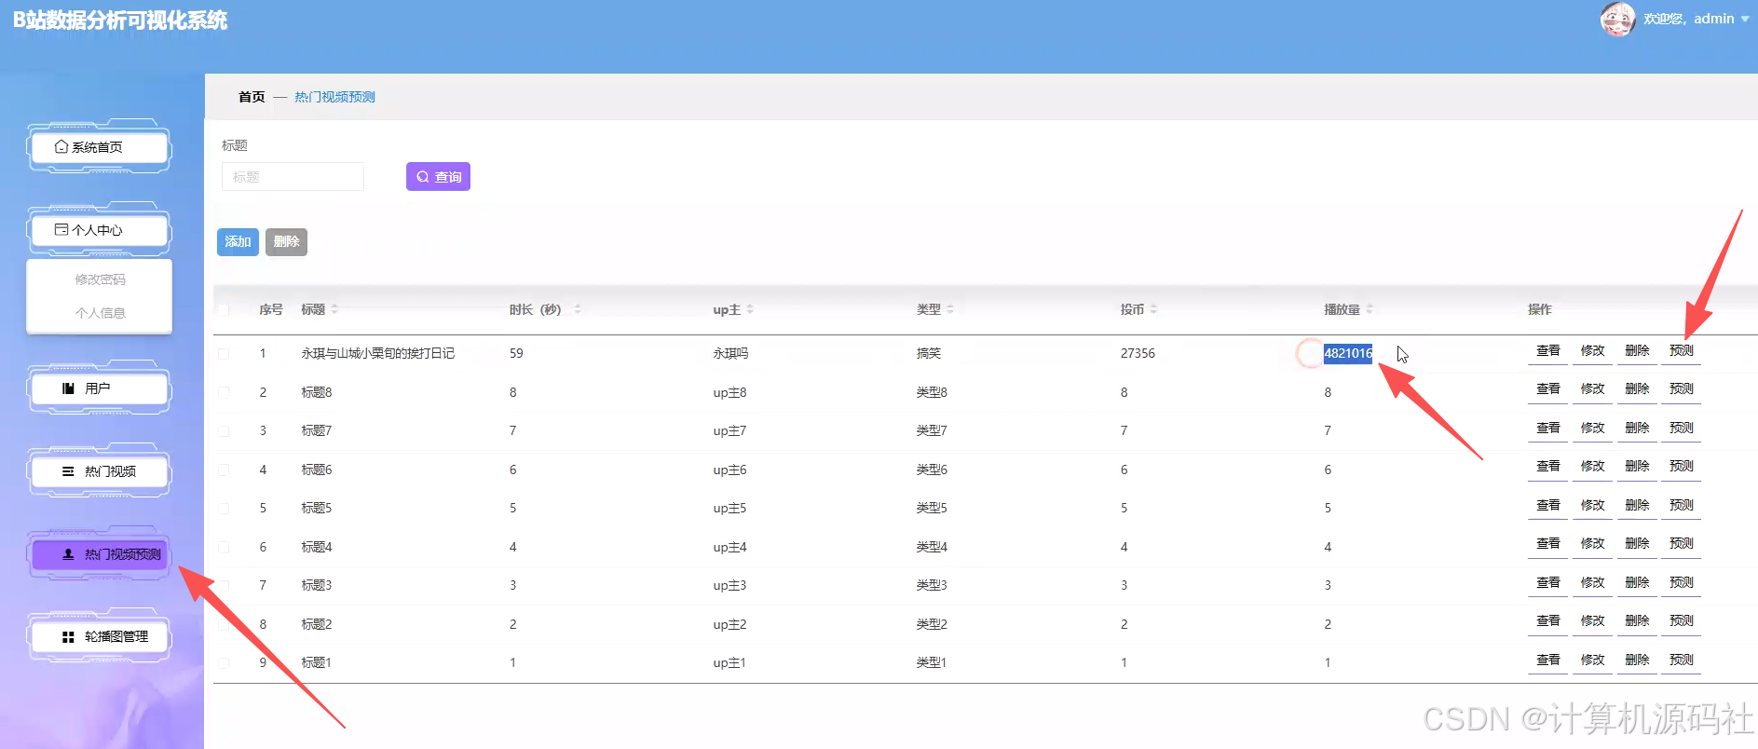1758x749 pixels.
Task: Click 类型 cell 搞笑
Action: 929,354
